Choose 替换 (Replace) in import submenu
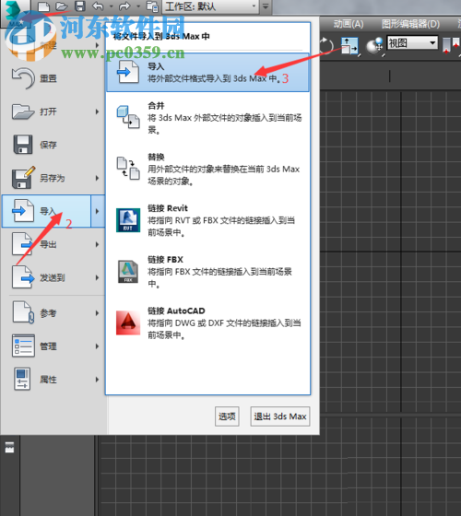The image size is (461, 516). pos(207,169)
